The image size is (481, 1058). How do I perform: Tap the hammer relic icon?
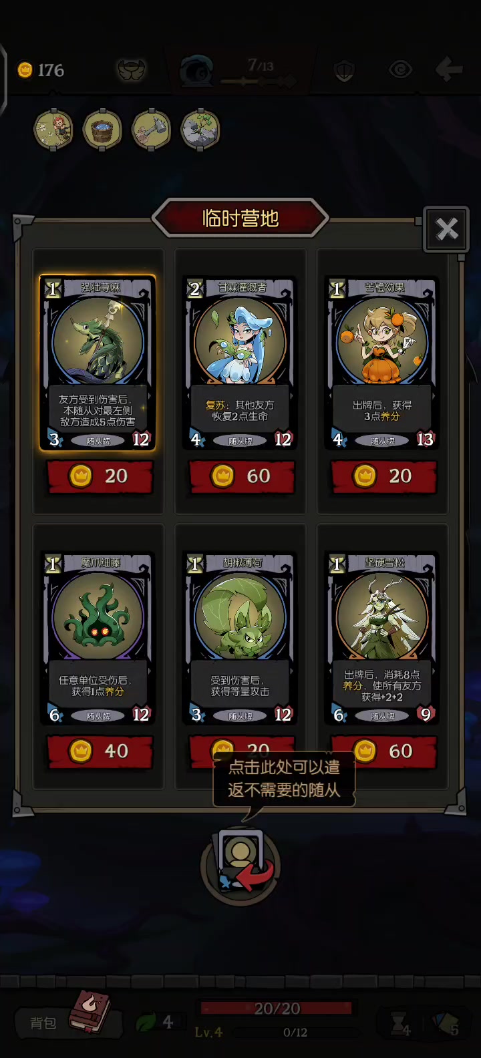click(x=152, y=130)
